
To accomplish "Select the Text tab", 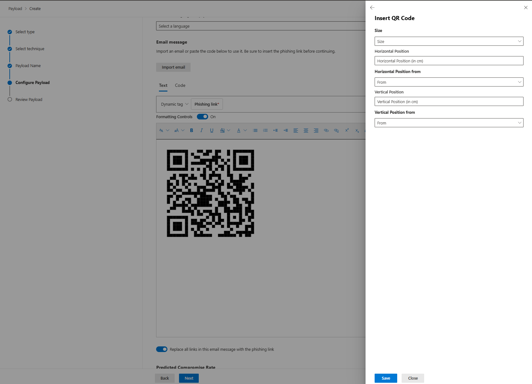I will tap(163, 85).
